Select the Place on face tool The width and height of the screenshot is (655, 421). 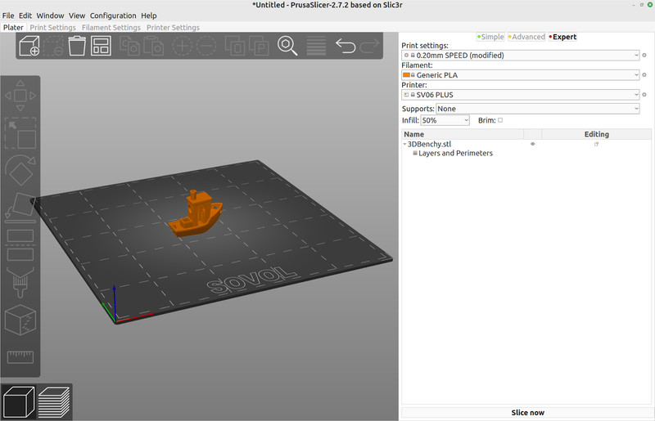click(20, 207)
